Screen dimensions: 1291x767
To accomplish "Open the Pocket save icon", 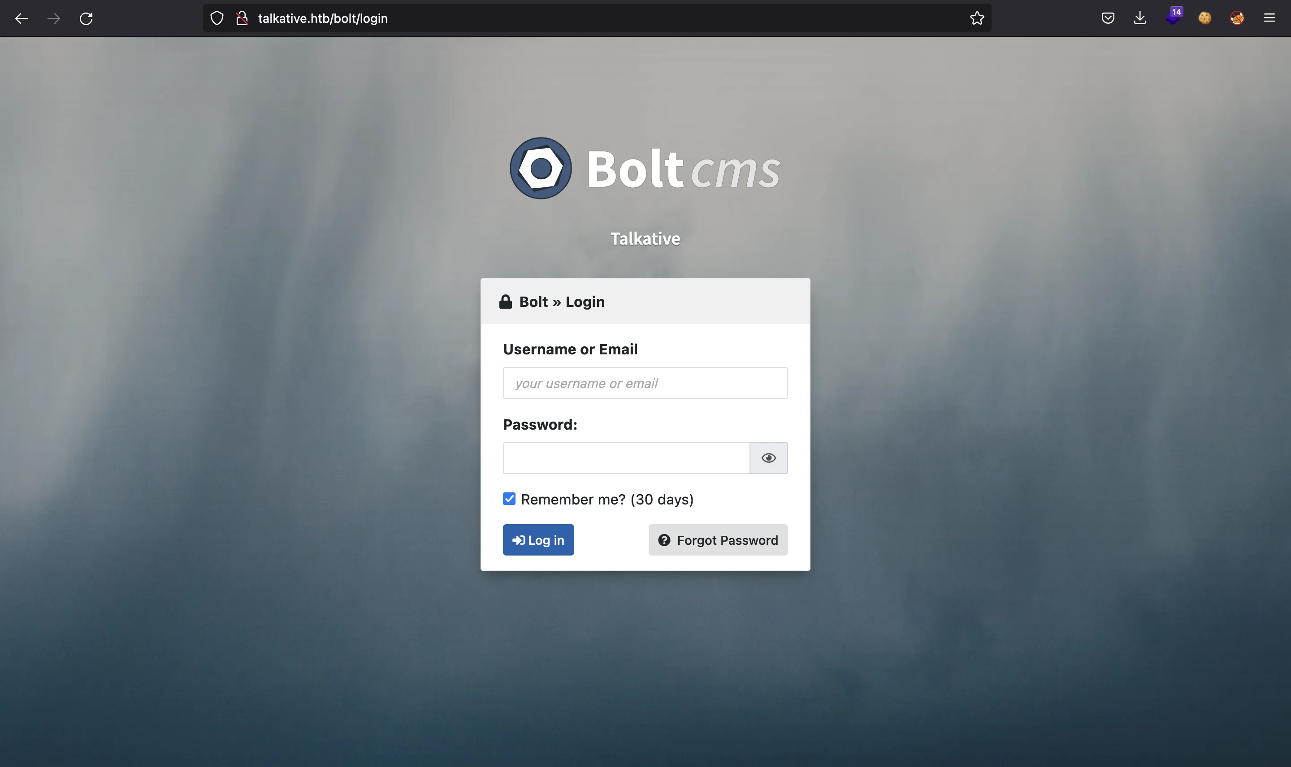I will click(1108, 19).
